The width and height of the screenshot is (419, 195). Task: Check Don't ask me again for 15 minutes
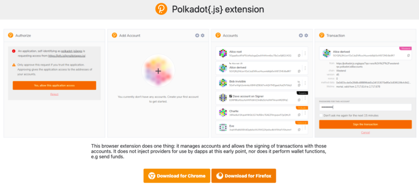tap(321, 115)
